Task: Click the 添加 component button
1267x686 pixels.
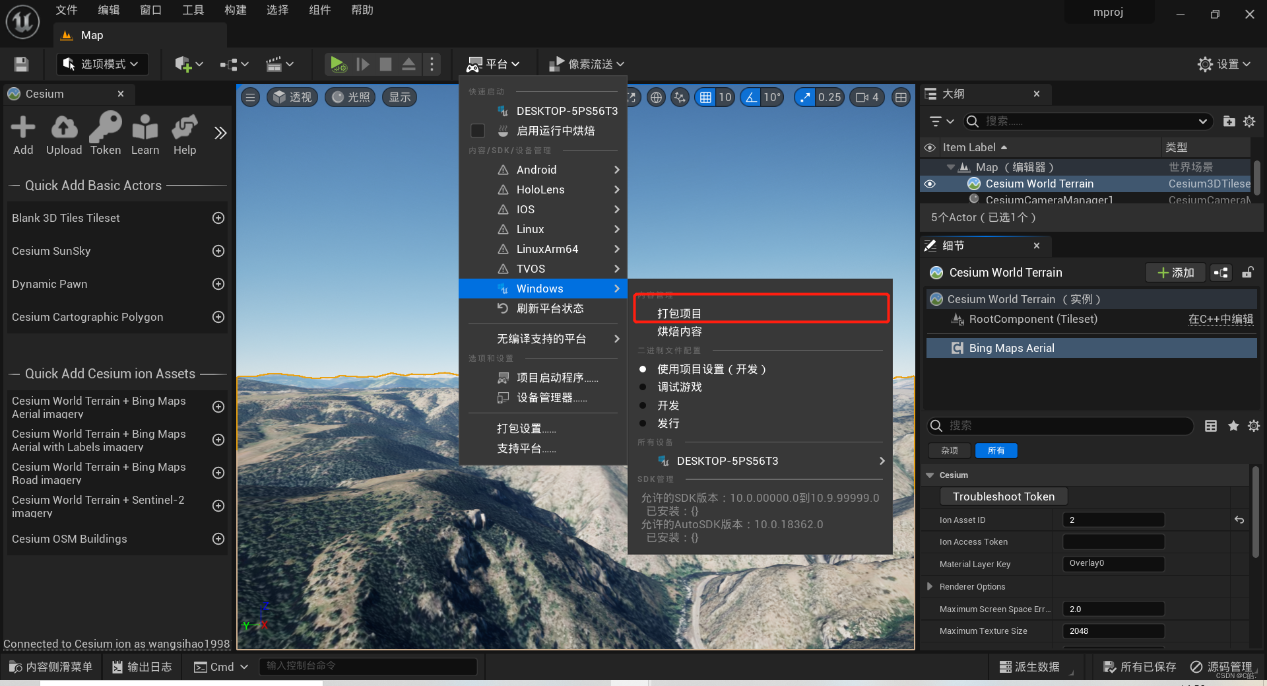Action: tap(1176, 273)
